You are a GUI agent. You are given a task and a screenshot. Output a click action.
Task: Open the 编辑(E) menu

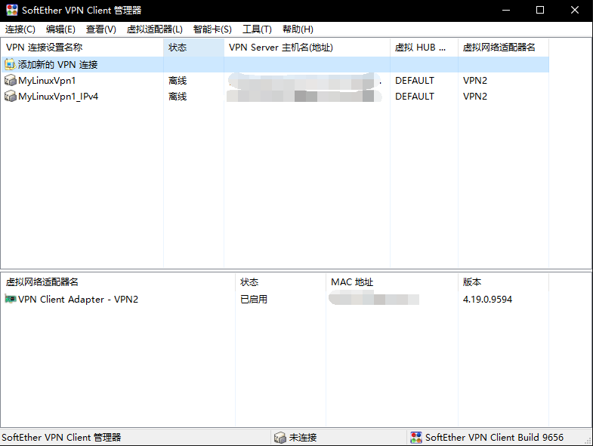coord(60,29)
